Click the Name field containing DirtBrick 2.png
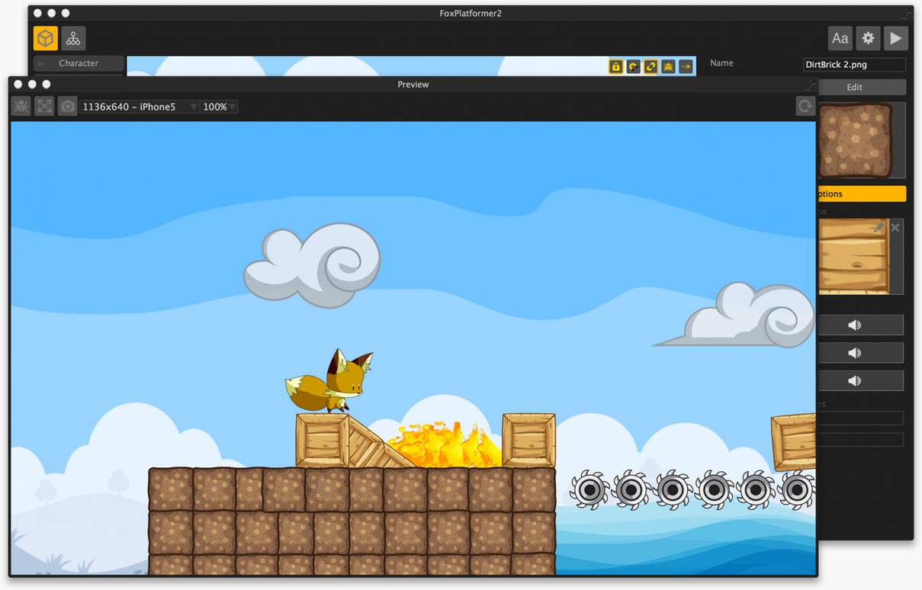The height and width of the screenshot is (590, 922). 854,65
